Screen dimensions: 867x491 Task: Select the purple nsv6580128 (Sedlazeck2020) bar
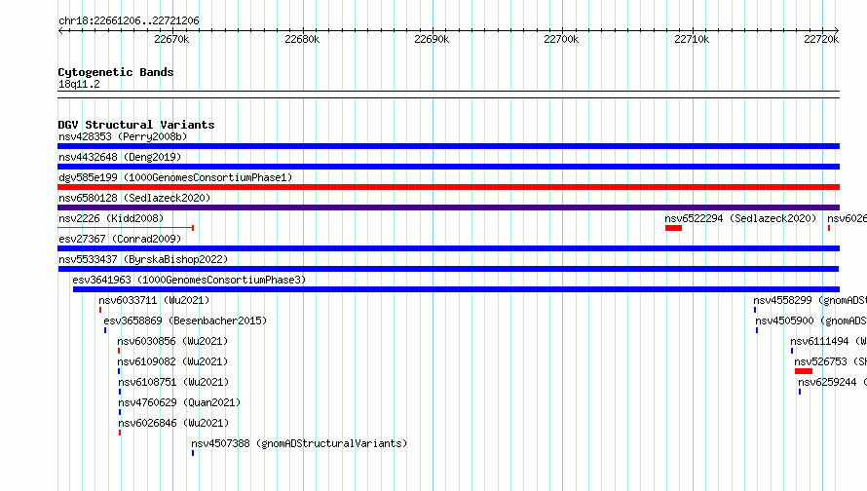(x=448, y=208)
